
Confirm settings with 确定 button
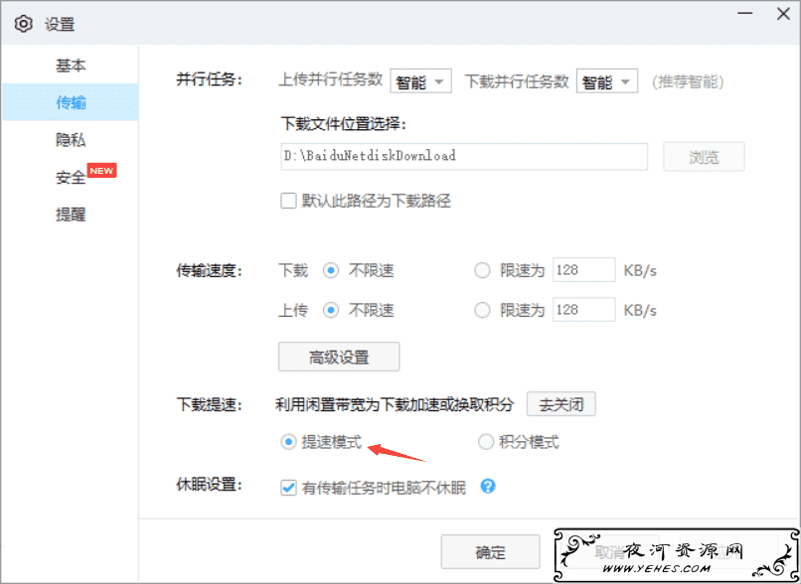click(x=490, y=552)
